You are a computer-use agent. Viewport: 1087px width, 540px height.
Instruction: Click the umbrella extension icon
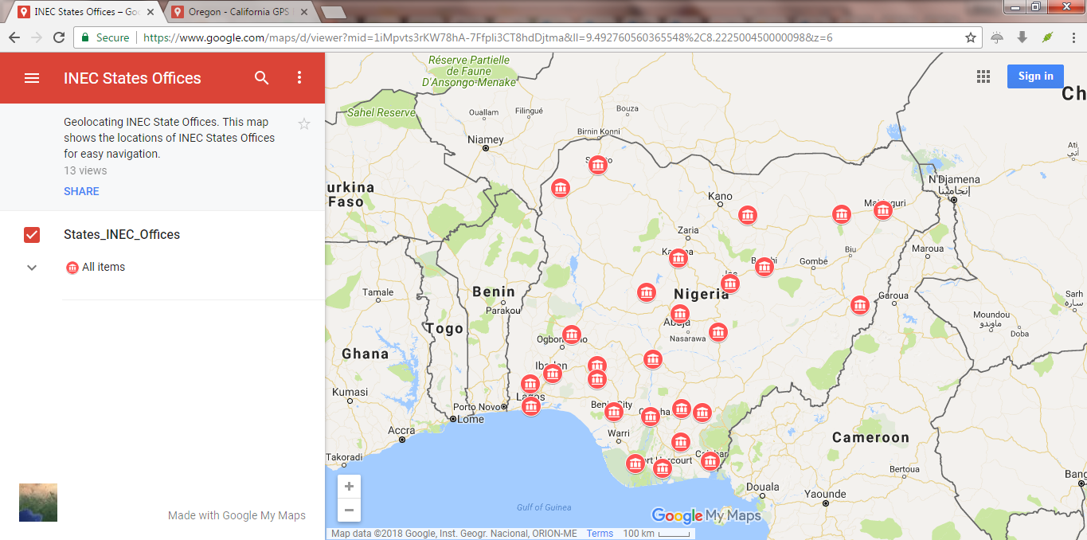point(997,37)
